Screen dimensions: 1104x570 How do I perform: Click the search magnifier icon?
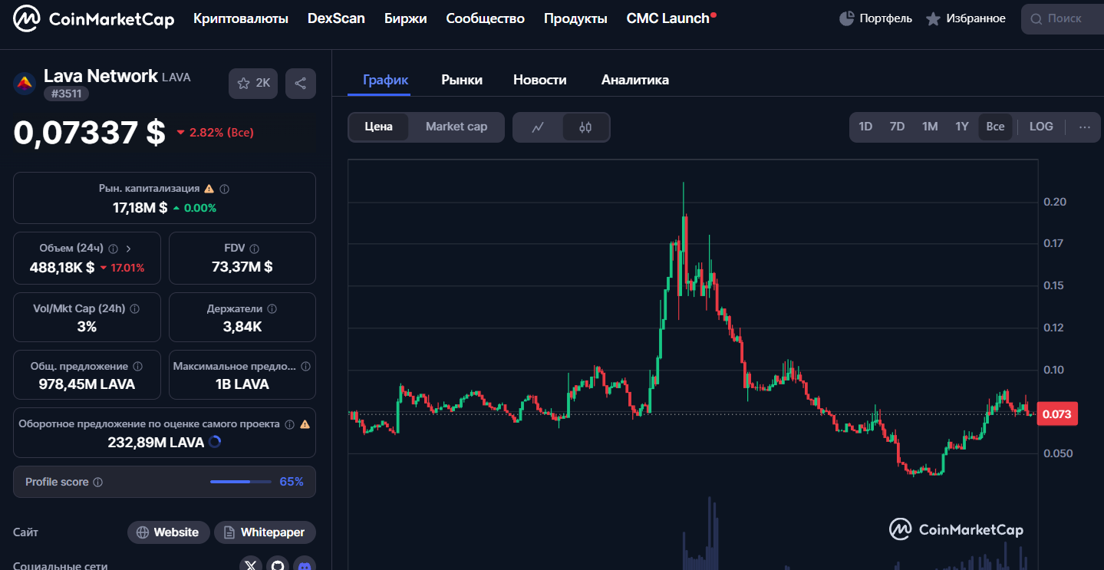1036,18
